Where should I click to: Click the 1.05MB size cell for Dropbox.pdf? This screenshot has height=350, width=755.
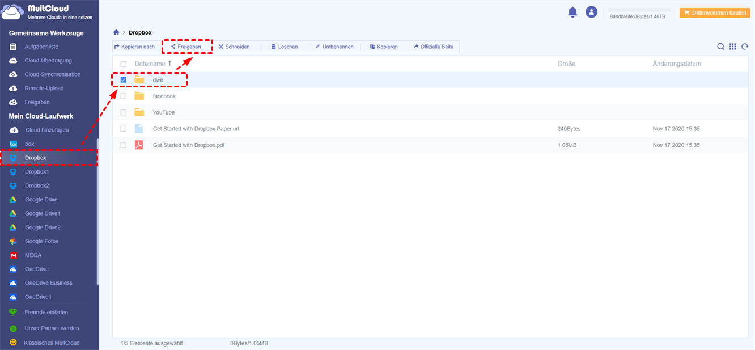(x=567, y=145)
